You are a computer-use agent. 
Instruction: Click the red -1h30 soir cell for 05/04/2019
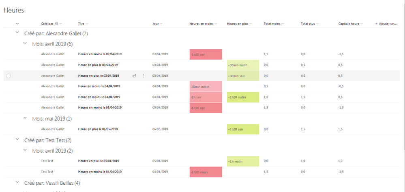(206, 108)
